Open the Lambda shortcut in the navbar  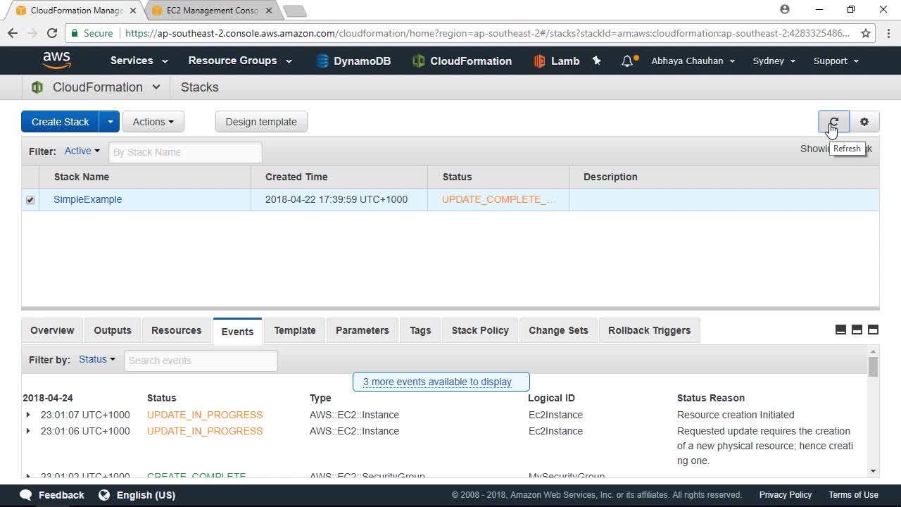coord(556,61)
